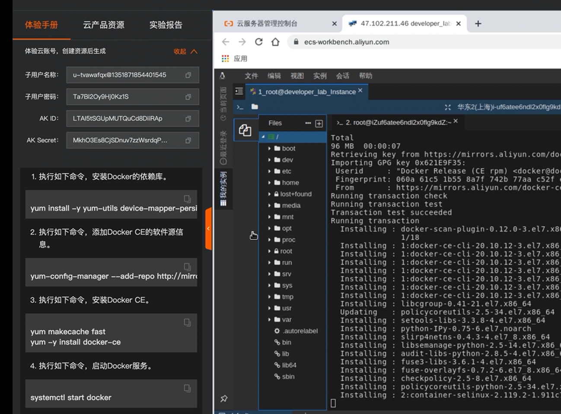The height and width of the screenshot is (414, 561).
Task: Open the apps grid in bookmarks bar
Action: (x=225, y=58)
